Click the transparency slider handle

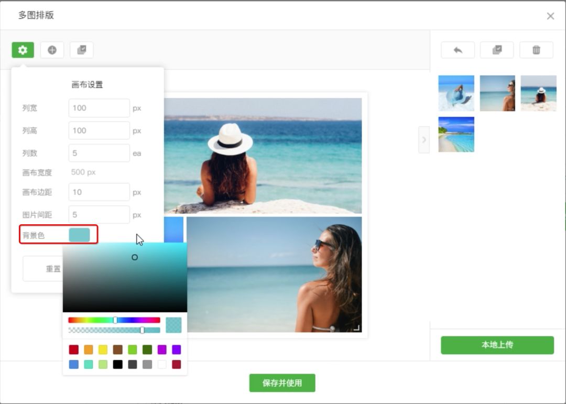[x=142, y=330]
